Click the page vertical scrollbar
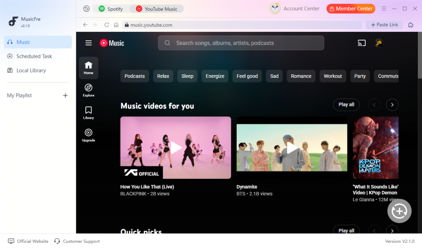The width and height of the screenshot is (422, 249). (420, 55)
